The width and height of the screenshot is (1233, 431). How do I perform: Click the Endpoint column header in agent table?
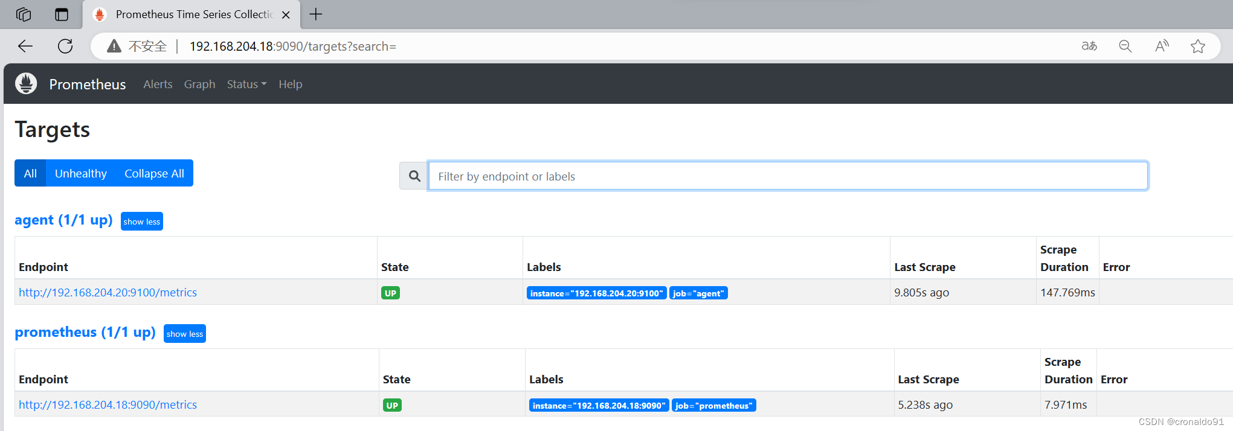tap(43, 267)
